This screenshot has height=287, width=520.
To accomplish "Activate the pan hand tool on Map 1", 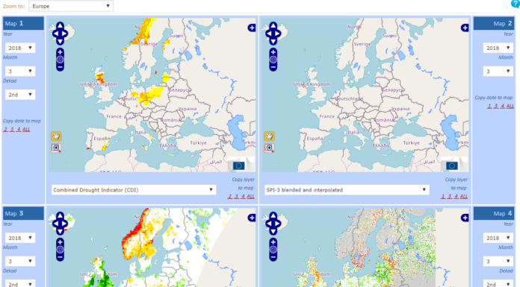I will (56, 136).
